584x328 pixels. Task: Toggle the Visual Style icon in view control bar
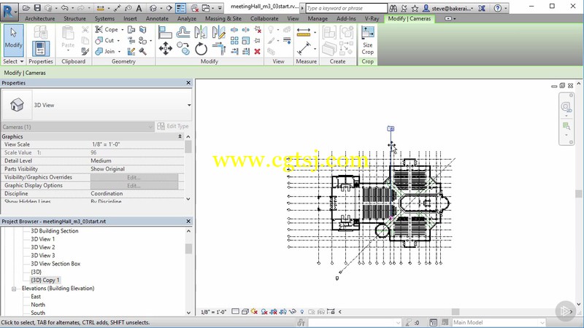pyautogui.click(x=245, y=312)
